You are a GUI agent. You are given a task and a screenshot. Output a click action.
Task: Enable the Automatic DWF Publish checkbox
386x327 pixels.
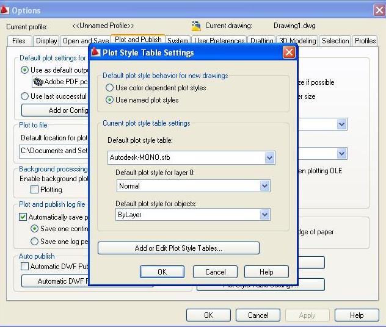(x=24, y=266)
